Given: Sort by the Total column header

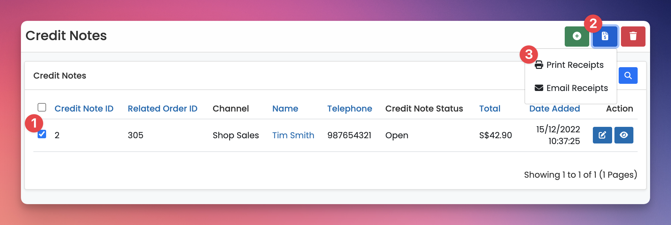Looking at the screenshot, I should tap(490, 109).
